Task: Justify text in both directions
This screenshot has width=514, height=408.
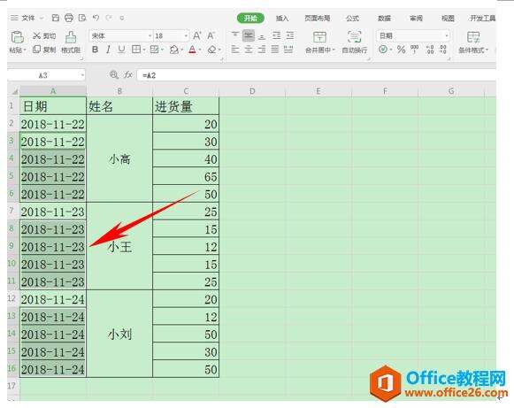Action: (x=275, y=50)
